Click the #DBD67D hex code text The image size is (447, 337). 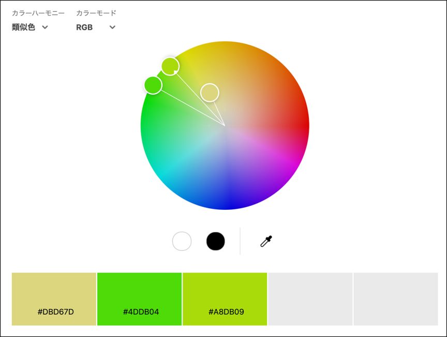click(55, 312)
